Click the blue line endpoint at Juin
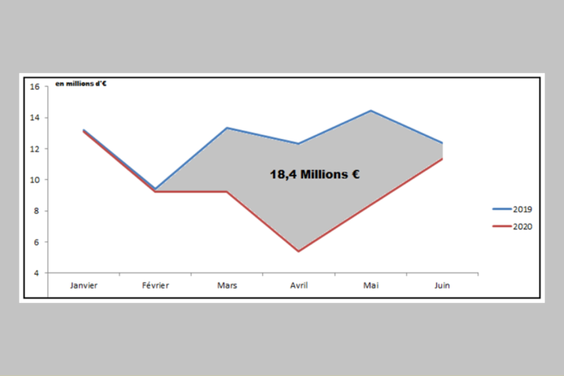The image size is (564, 376). (442, 143)
